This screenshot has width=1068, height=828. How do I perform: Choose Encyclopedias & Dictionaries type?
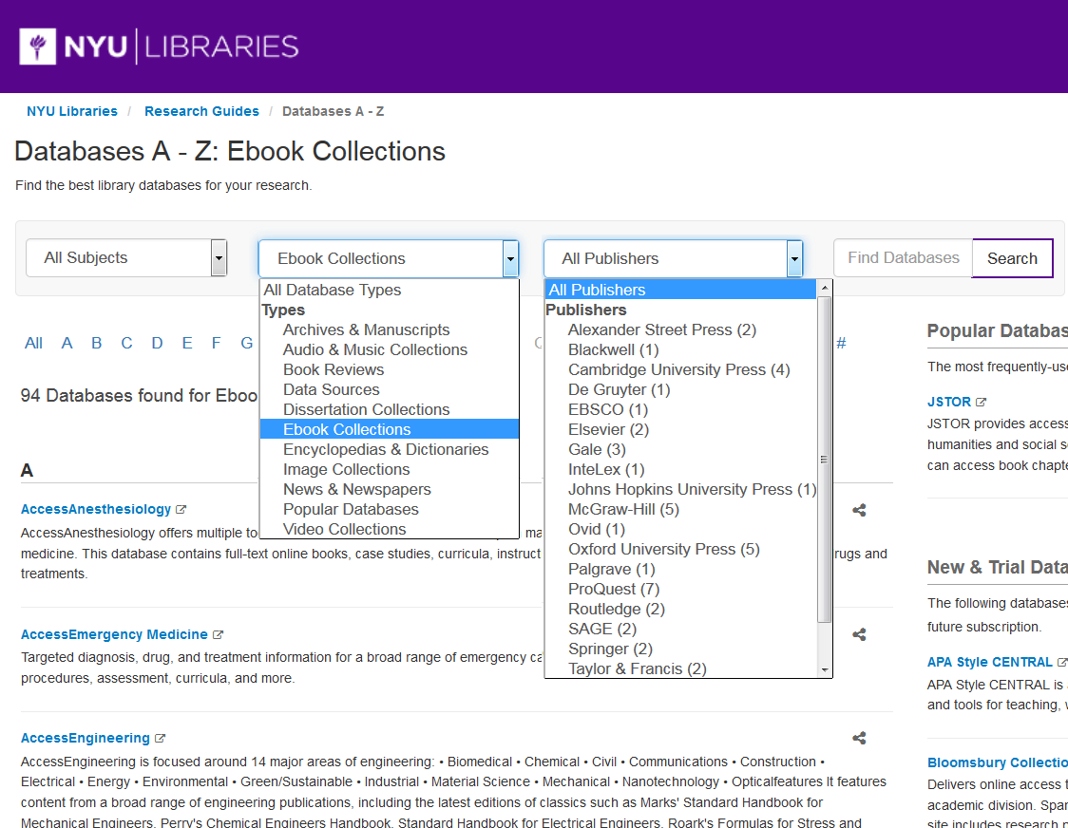[x=389, y=449]
